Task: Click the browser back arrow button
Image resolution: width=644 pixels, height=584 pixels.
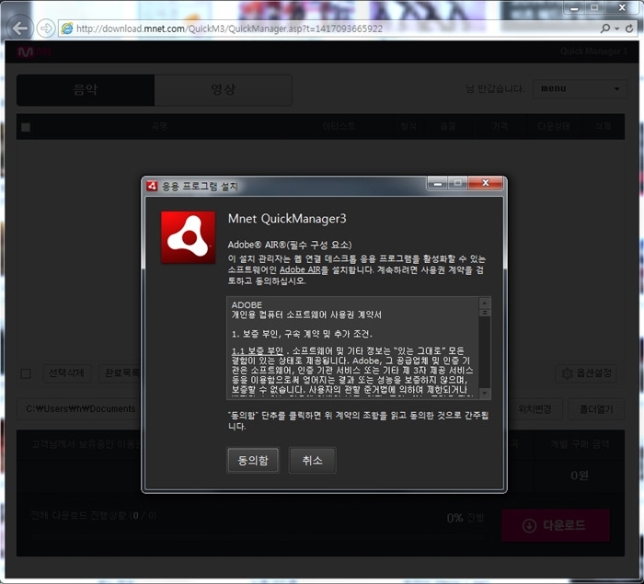Action: [x=19, y=28]
